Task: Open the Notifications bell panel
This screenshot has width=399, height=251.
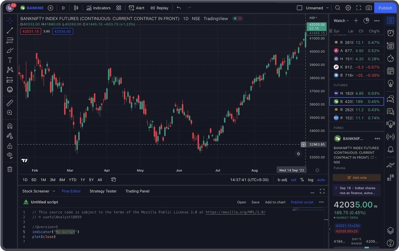Action: pyautogui.click(x=390, y=149)
